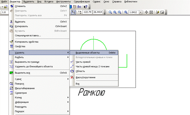Viewport: 190px width, 115px height.
Task: Click the Удлинить до ближайшего объекта icon
Action: [11, 66]
